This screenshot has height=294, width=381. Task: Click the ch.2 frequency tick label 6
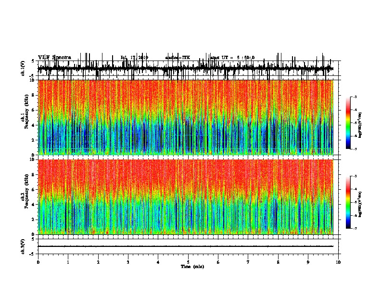(34, 190)
